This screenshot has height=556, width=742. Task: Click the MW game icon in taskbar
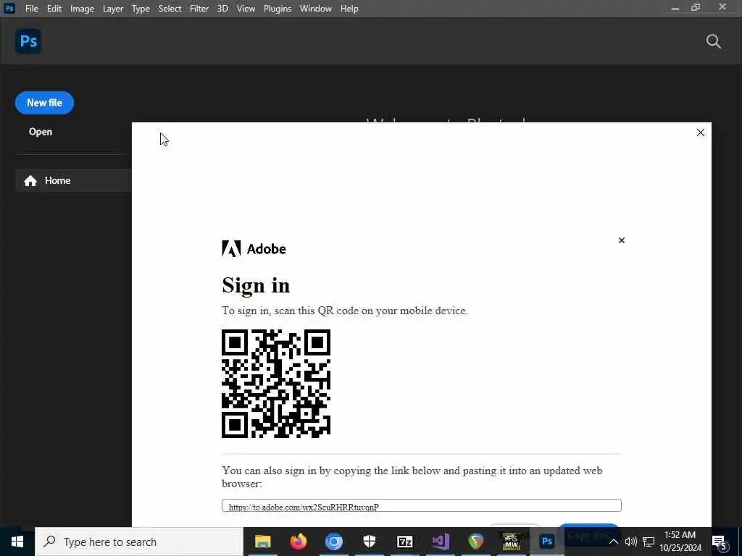[511, 542]
